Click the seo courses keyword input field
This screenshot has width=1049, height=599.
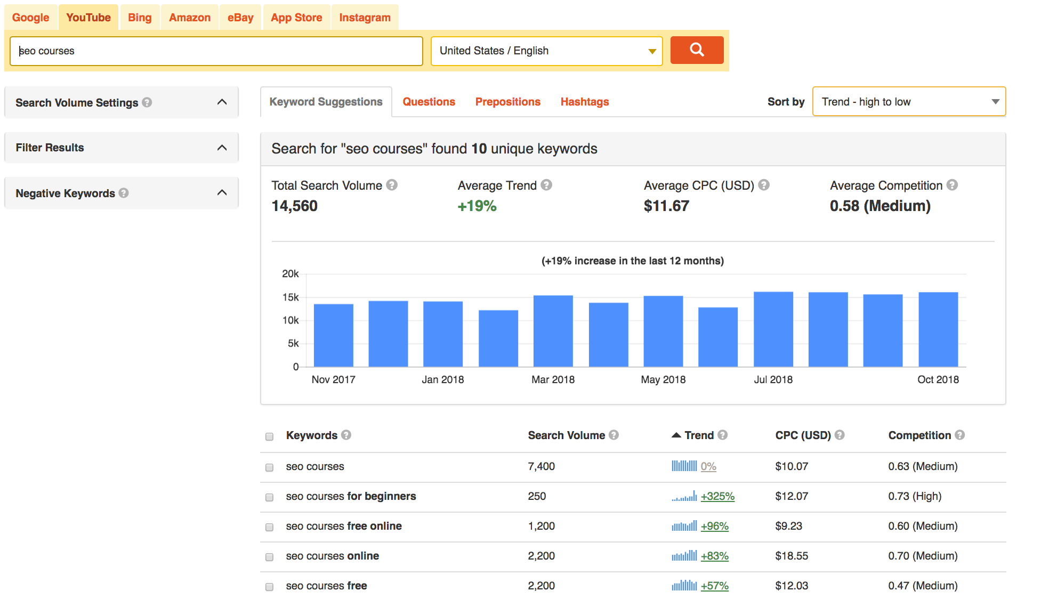point(216,51)
